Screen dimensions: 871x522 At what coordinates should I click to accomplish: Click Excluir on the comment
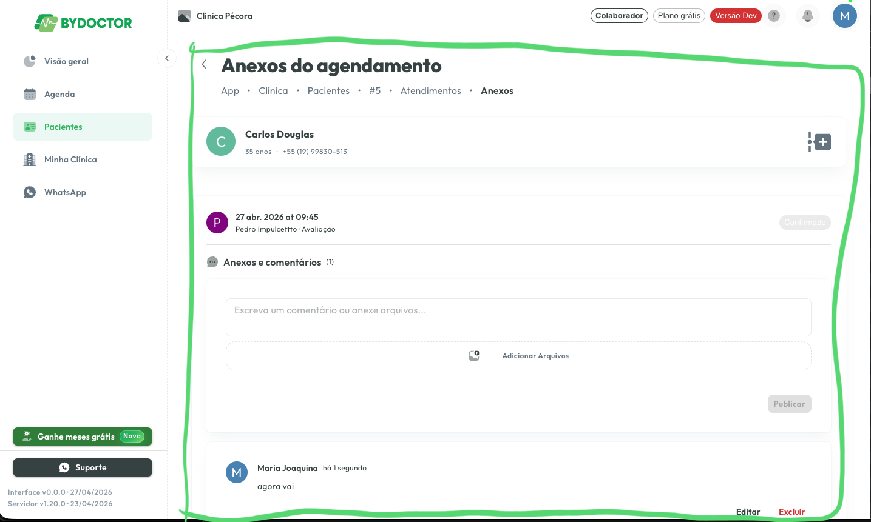click(791, 512)
